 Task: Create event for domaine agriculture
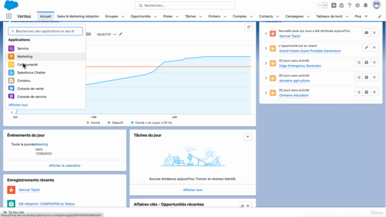tap(366, 77)
